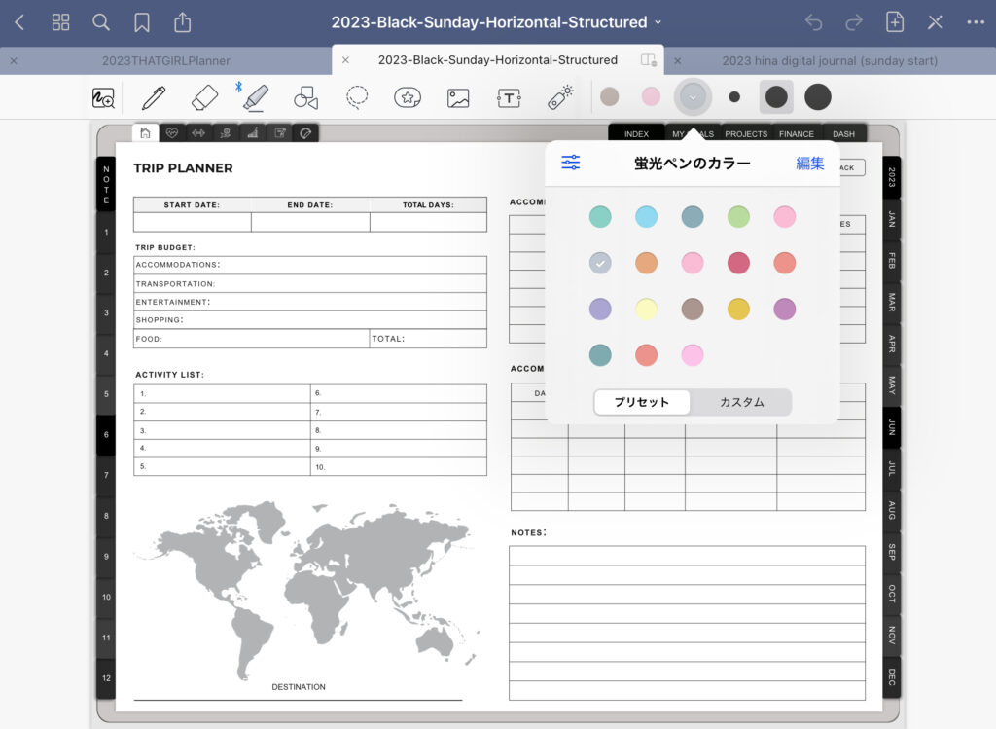This screenshot has height=729, width=996.
Task: Choose the medium stroke thickness
Action: click(776, 97)
